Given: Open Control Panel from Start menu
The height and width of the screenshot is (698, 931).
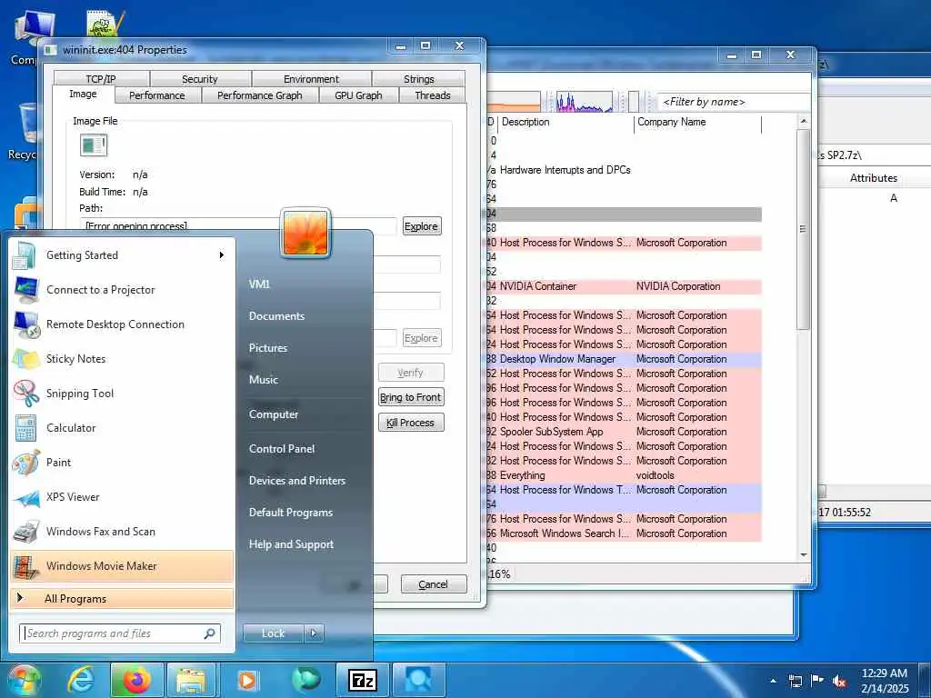Looking at the screenshot, I should [x=282, y=449].
